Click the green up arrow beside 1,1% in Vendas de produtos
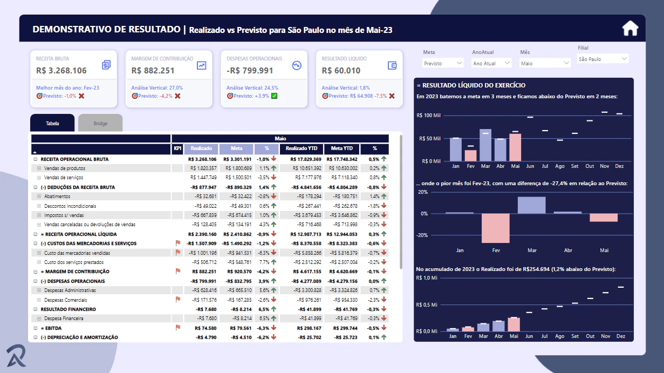Viewport: 664px width, 373px height. [x=274, y=168]
